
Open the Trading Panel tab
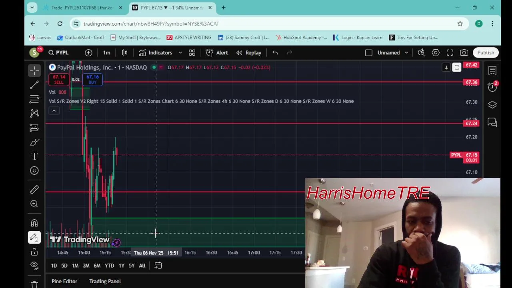click(x=105, y=281)
